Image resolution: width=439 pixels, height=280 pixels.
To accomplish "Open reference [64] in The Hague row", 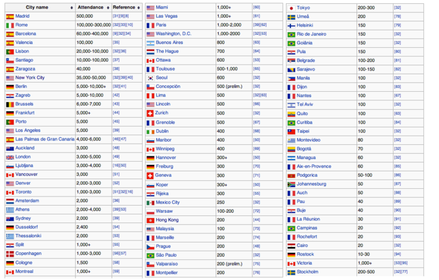I will [256, 51].
